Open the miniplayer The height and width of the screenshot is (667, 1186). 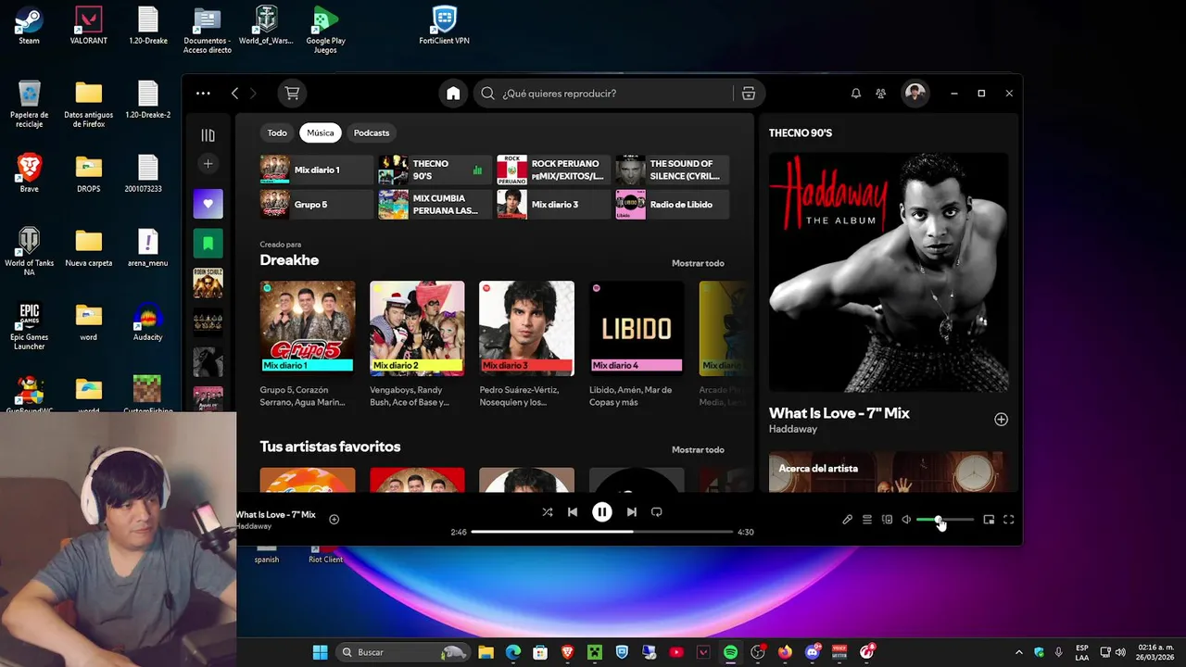pyautogui.click(x=989, y=520)
